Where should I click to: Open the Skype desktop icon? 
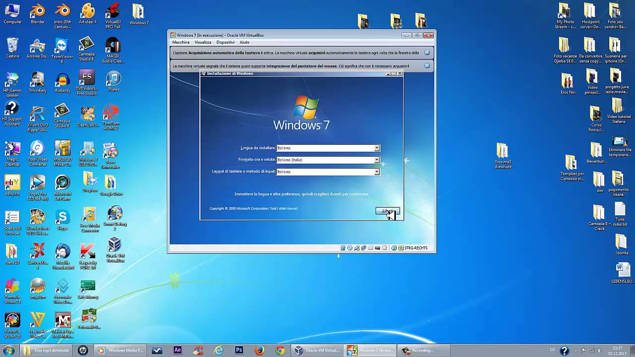click(62, 220)
